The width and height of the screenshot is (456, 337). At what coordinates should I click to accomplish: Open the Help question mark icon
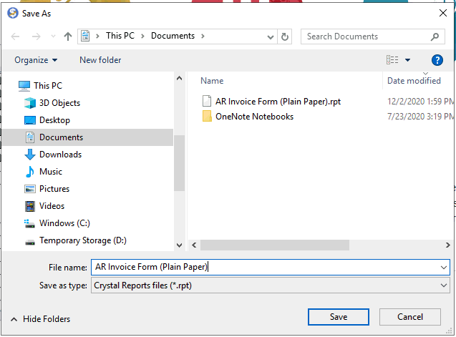click(437, 61)
